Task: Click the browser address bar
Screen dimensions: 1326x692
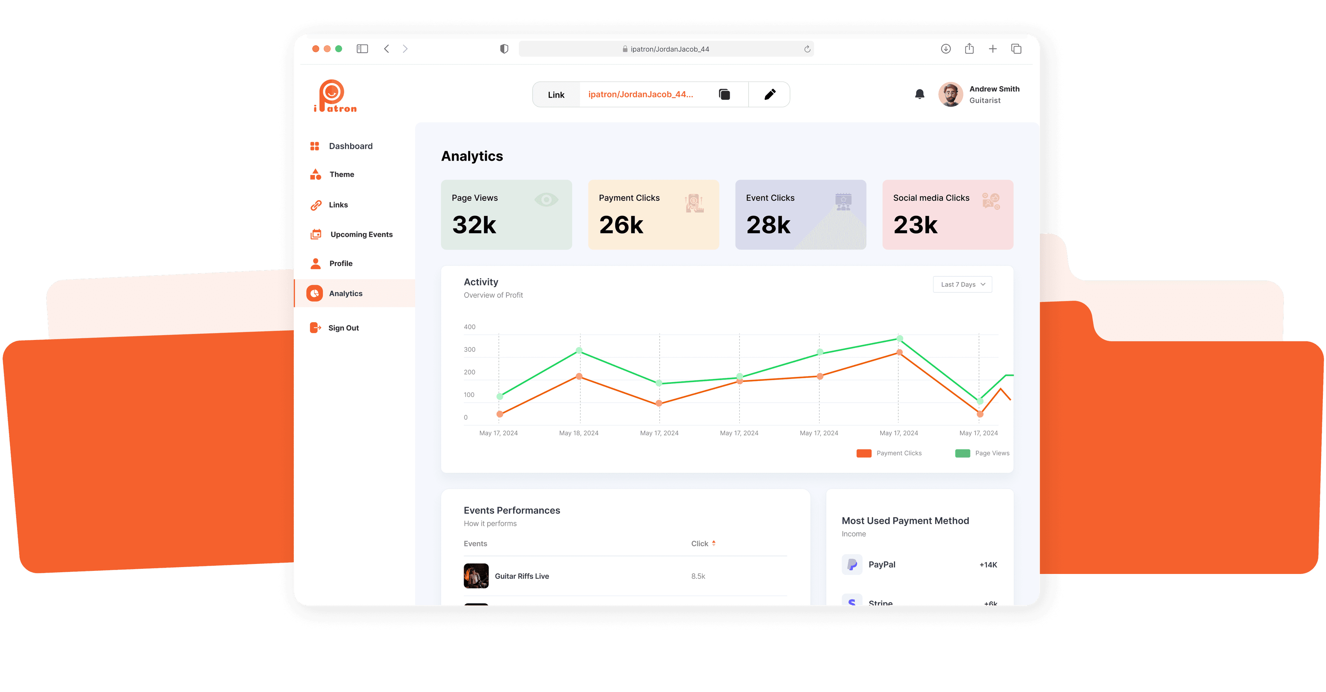Action: tap(666, 49)
